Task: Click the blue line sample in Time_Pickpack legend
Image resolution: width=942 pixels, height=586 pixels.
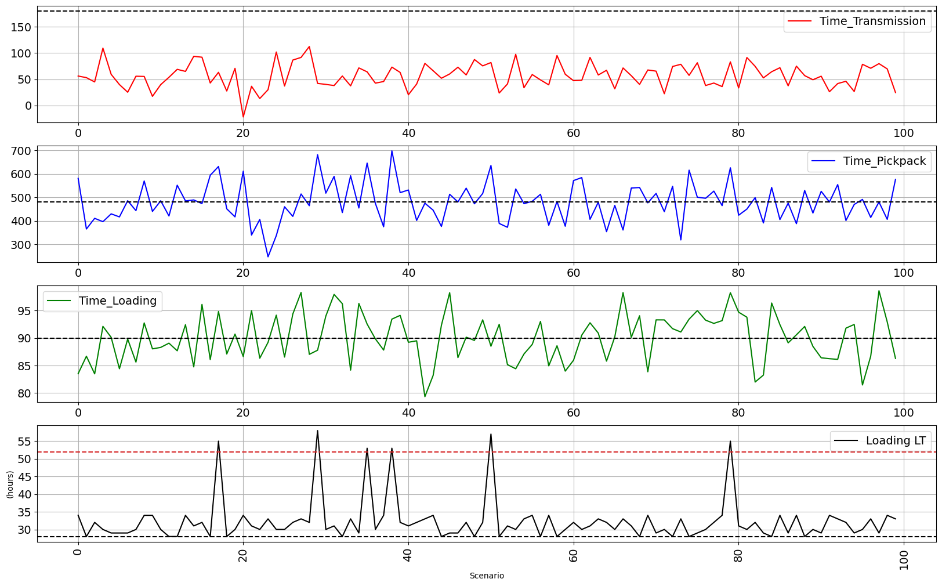Action: (x=824, y=161)
